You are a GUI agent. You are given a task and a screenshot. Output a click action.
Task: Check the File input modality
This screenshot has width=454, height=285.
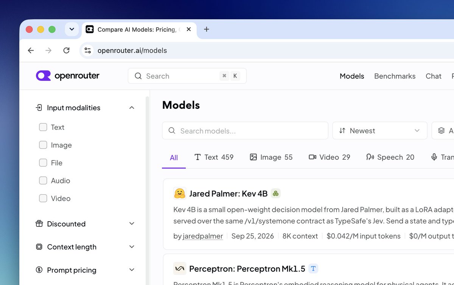pos(43,163)
